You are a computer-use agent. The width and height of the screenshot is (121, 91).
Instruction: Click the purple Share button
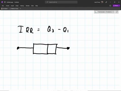click(x=116, y=6)
